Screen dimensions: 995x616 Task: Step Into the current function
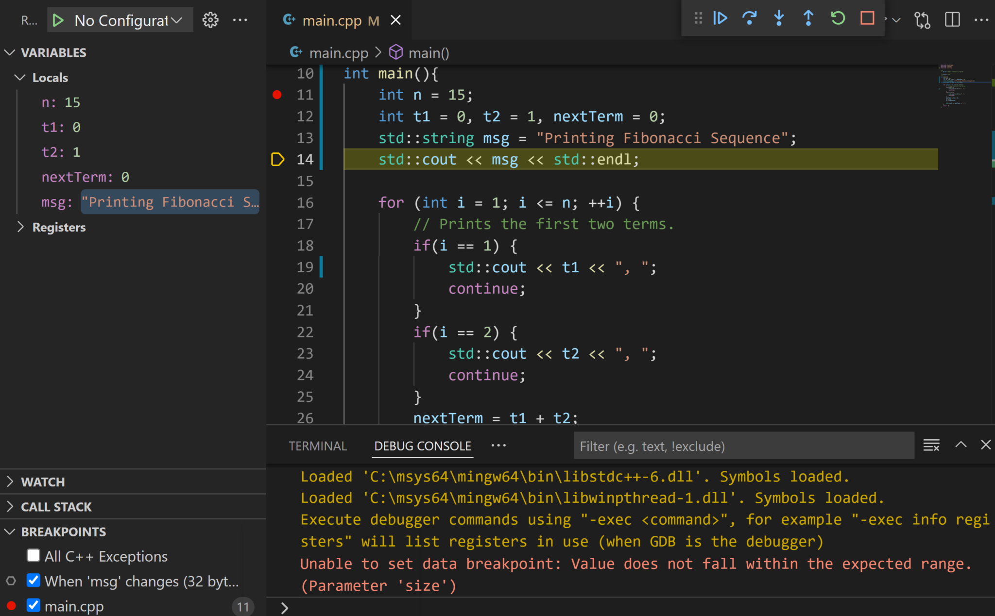point(779,18)
